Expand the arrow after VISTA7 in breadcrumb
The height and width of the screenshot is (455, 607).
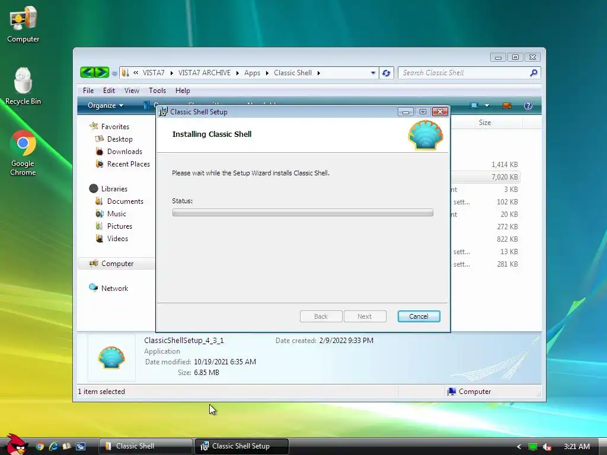(171, 73)
